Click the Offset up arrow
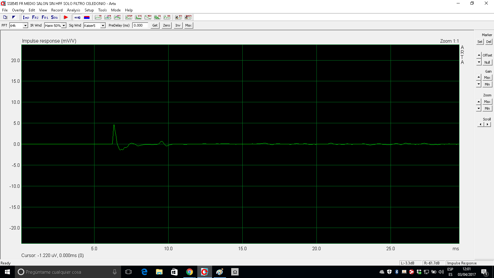 point(479,55)
